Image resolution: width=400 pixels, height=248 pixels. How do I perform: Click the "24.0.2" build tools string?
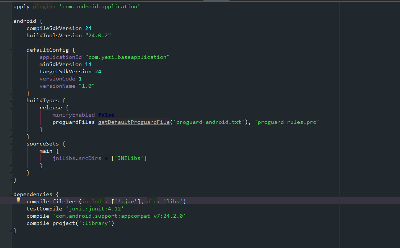pos(98,35)
